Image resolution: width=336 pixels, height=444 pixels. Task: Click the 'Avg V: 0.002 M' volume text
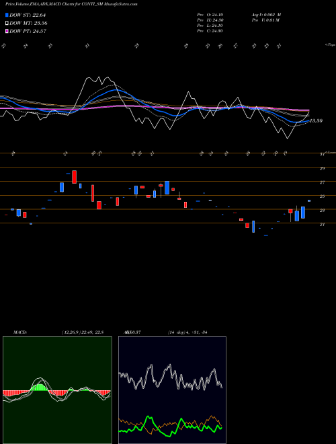pyautogui.click(x=266, y=15)
